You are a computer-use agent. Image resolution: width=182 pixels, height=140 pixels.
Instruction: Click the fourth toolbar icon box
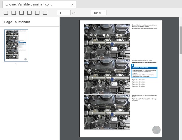pyautogui.click(x=29, y=13)
